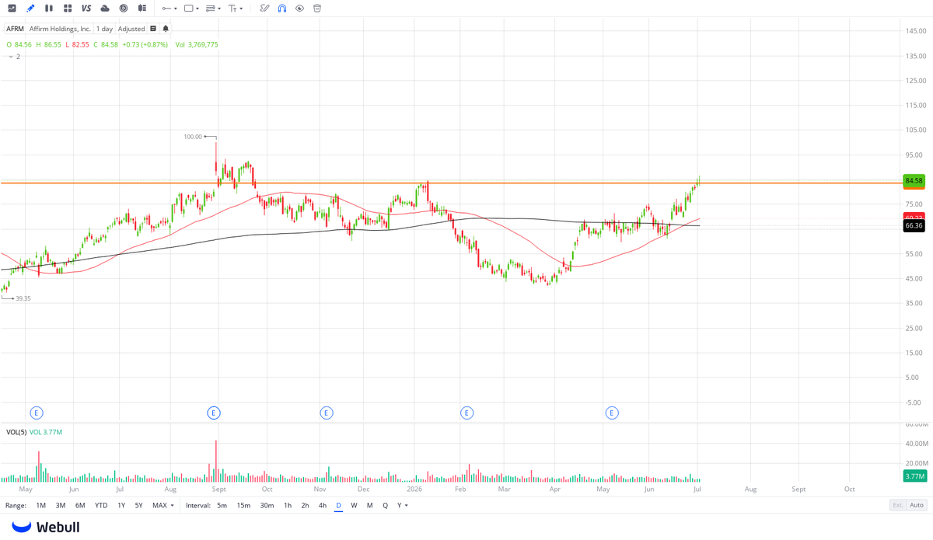
Task: Click the green 84.58 price tag
Action: [x=914, y=181]
